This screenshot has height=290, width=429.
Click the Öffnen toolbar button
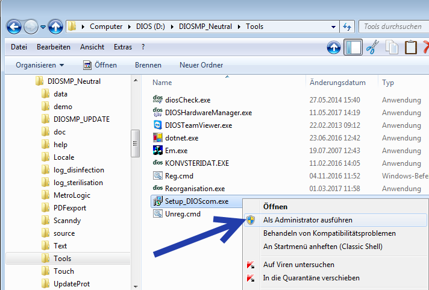[100, 65]
